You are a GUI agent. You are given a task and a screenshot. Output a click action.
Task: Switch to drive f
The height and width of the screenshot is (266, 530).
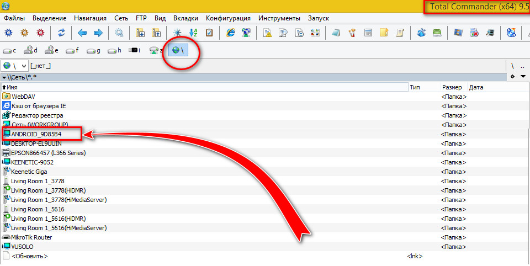tap(72, 51)
